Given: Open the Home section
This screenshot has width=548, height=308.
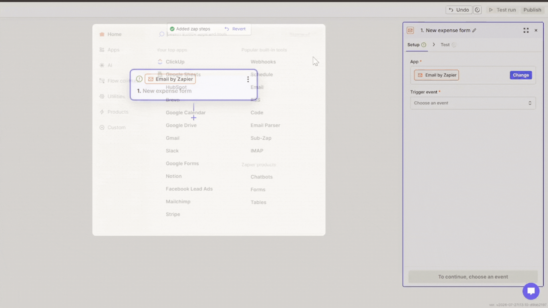Looking at the screenshot, I should [x=110, y=34].
